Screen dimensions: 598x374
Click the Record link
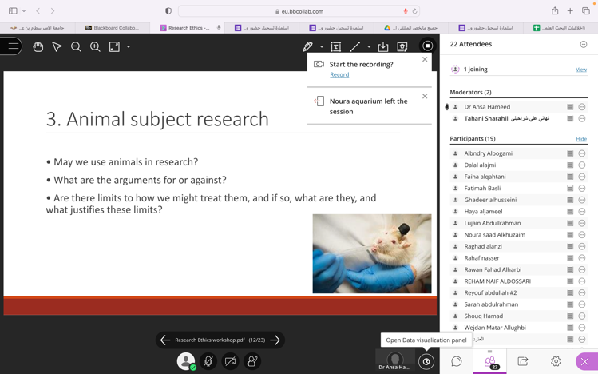pyautogui.click(x=339, y=74)
